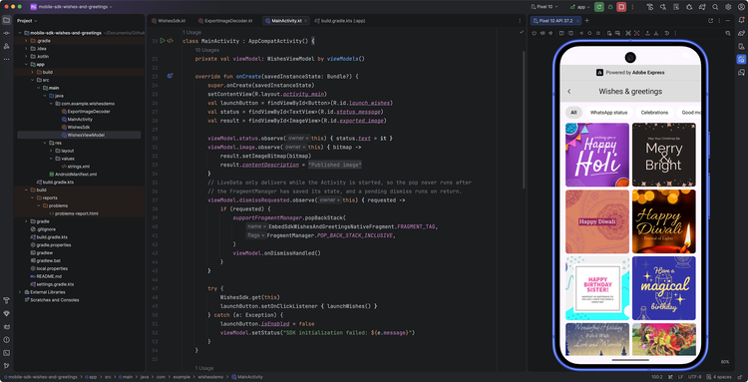Click the green run gutter arrow at line 20
The height and width of the screenshot is (382, 748).
pyautogui.click(x=163, y=41)
